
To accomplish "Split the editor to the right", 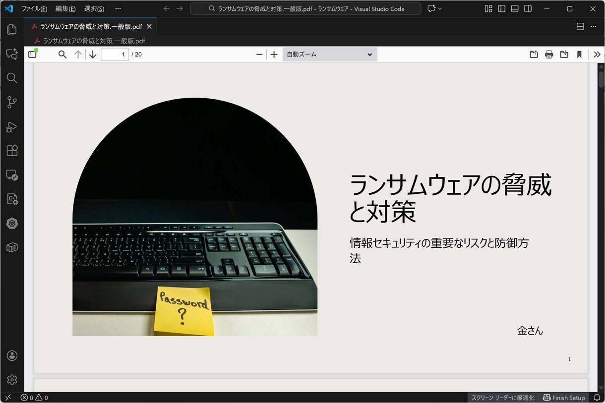I will (580, 27).
